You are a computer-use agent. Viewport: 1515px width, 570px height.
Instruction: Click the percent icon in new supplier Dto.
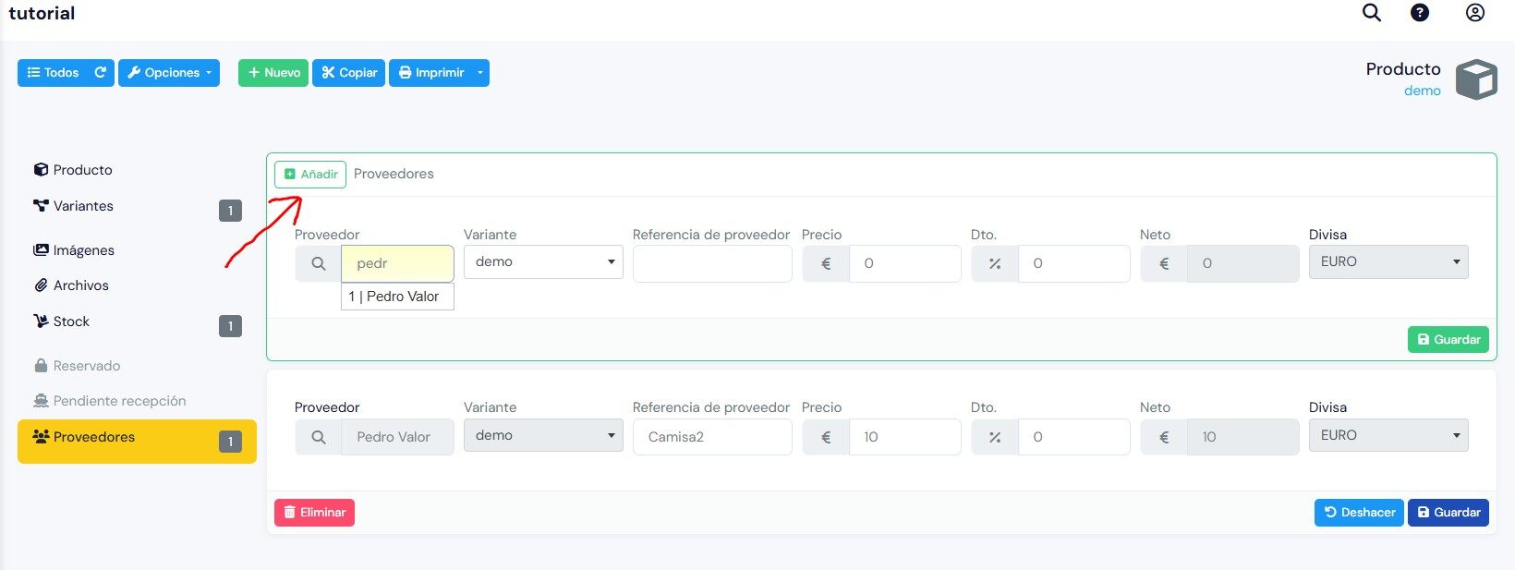(x=995, y=263)
